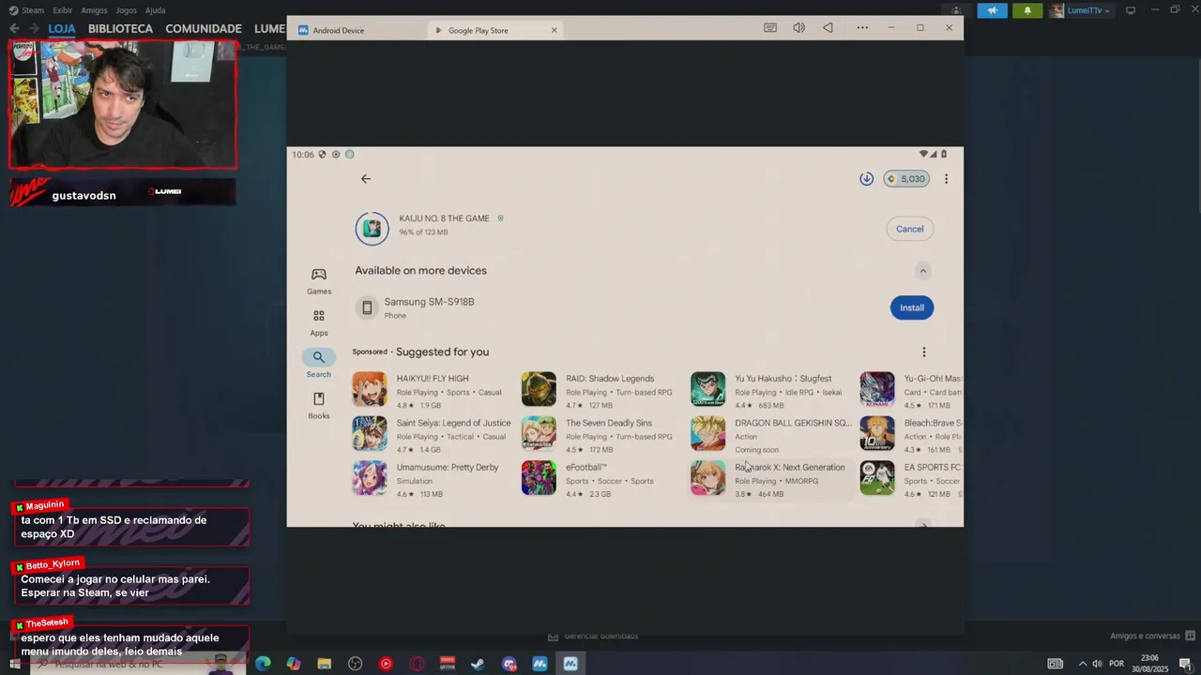
Task: Click the 'Samsung SM-S918B' device name
Action: pos(429,302)
